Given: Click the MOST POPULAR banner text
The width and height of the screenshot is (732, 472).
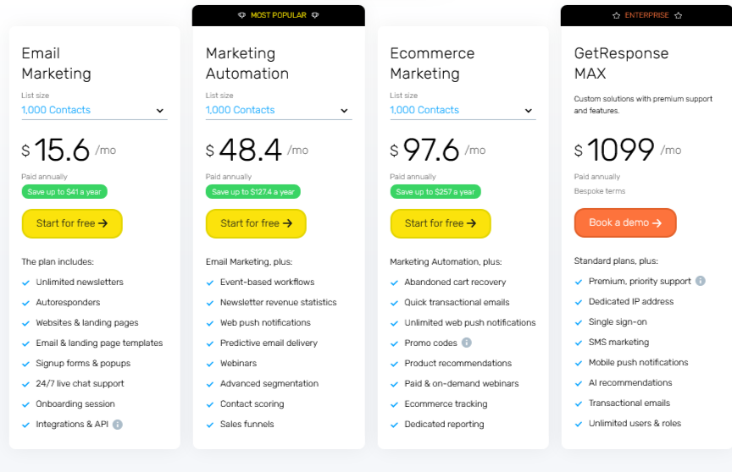Looking at the screenshot, I should coord(279,15).
